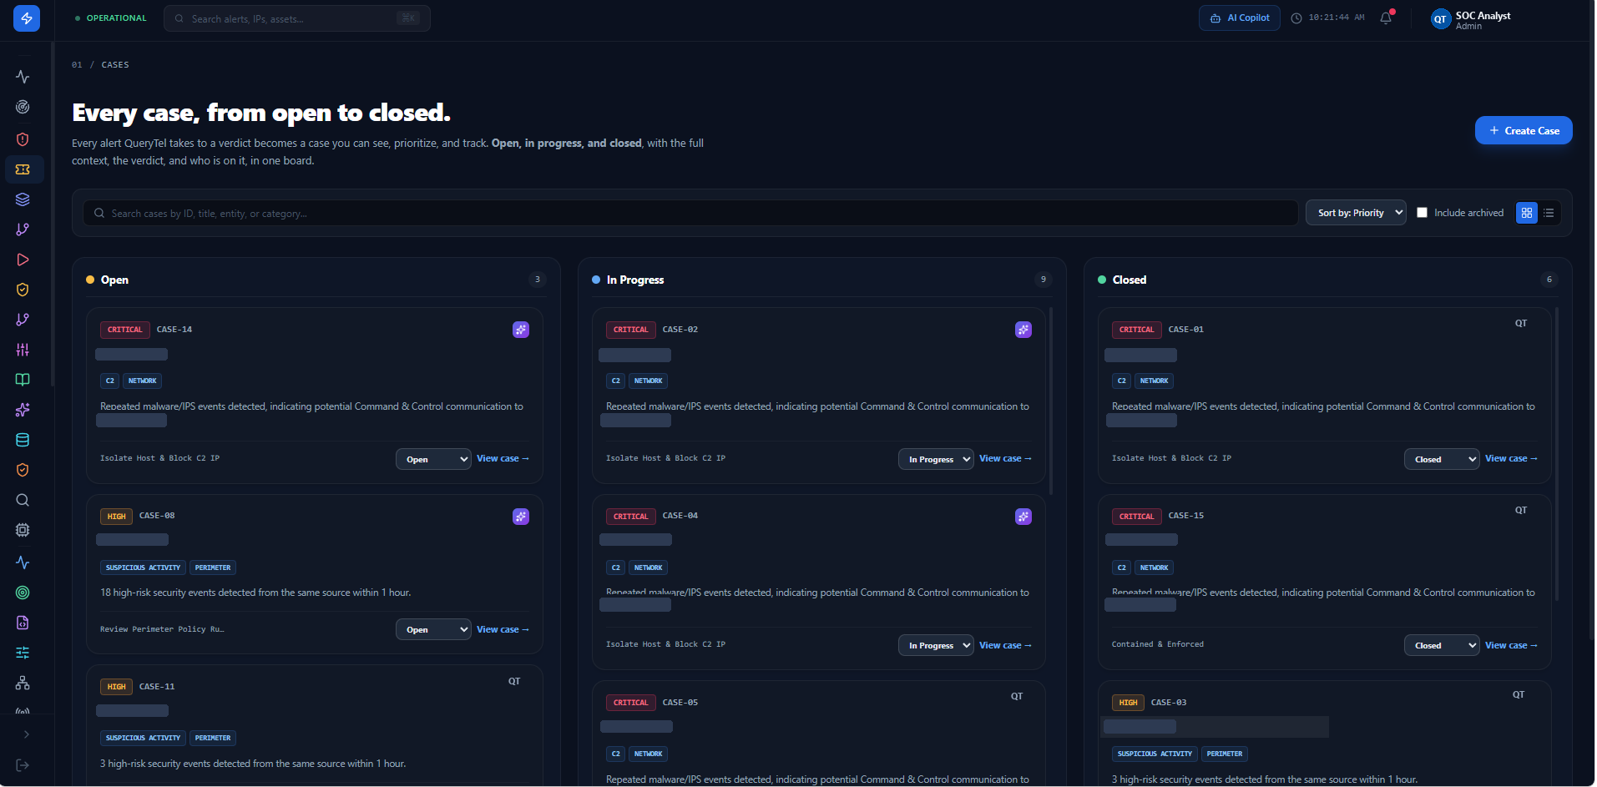This screenshot has height=787, width=1597.
Task: Click the magnifier icon in the sidebar
Action: (23, 500)
